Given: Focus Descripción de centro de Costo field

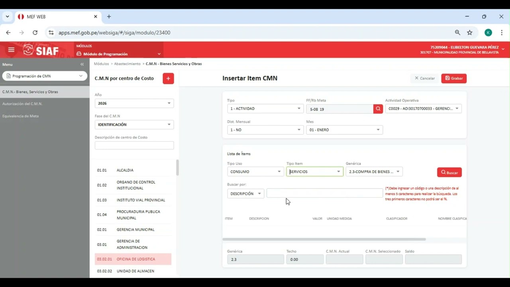Looking at the screenshot, I should point(134,145).
